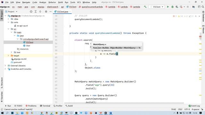Expand External Libraries node

(x=5, y=65)
